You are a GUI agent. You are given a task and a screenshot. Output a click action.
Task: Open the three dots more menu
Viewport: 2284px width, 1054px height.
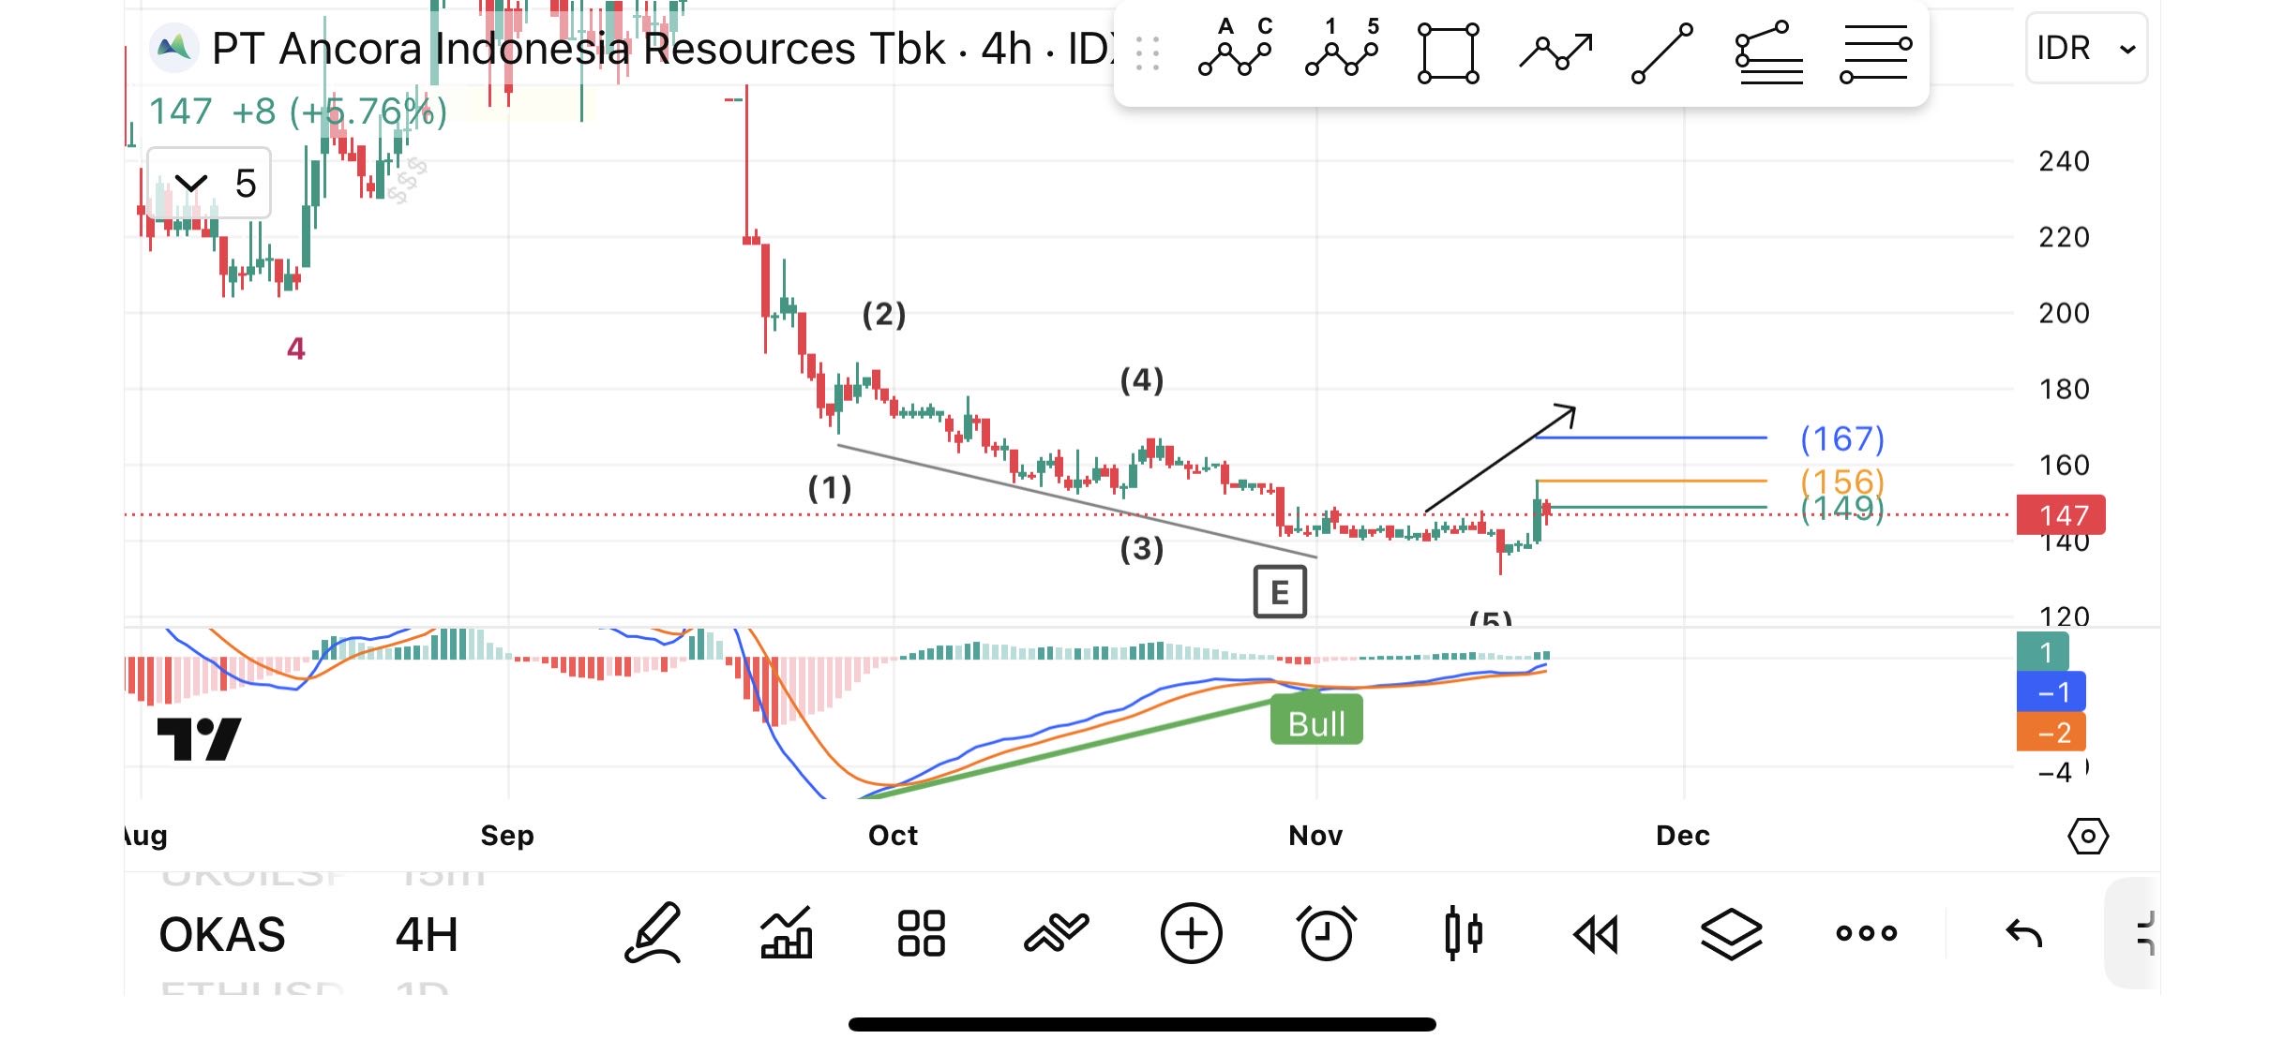(1866, 933)
